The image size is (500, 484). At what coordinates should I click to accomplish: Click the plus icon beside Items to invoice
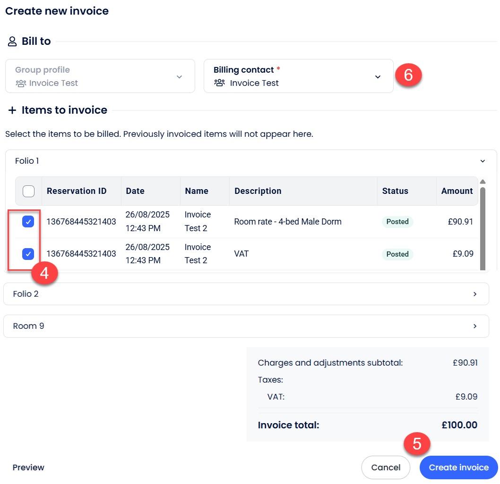12,110
